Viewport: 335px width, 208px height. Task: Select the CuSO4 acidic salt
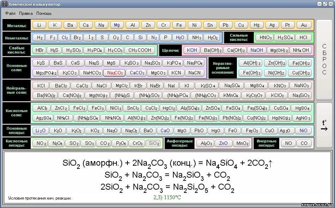pos(281,108)
